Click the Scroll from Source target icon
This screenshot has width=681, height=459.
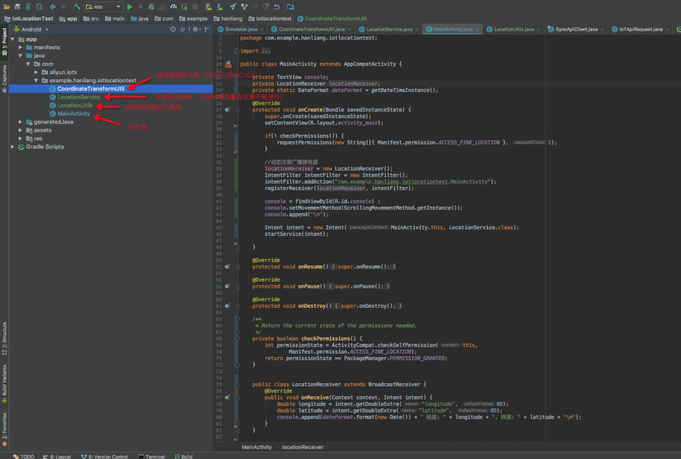pos(173,30)
